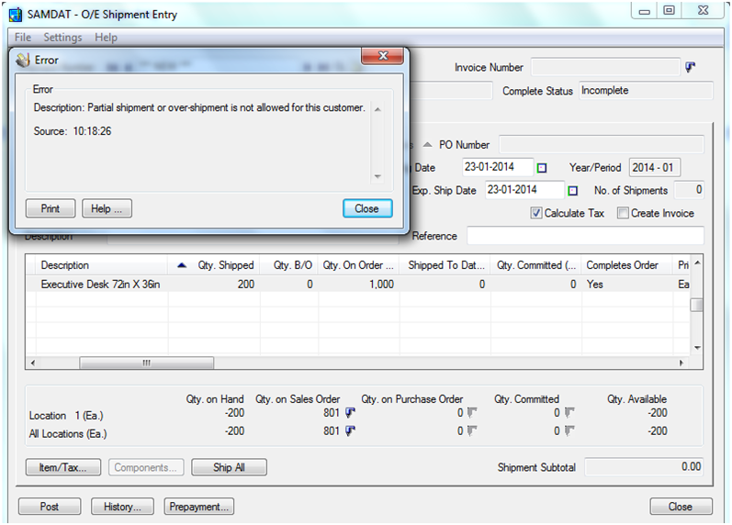Enable the Create Invoice checkbox
Viewport: 732px width, 525px height.
[x=623, y=213]
